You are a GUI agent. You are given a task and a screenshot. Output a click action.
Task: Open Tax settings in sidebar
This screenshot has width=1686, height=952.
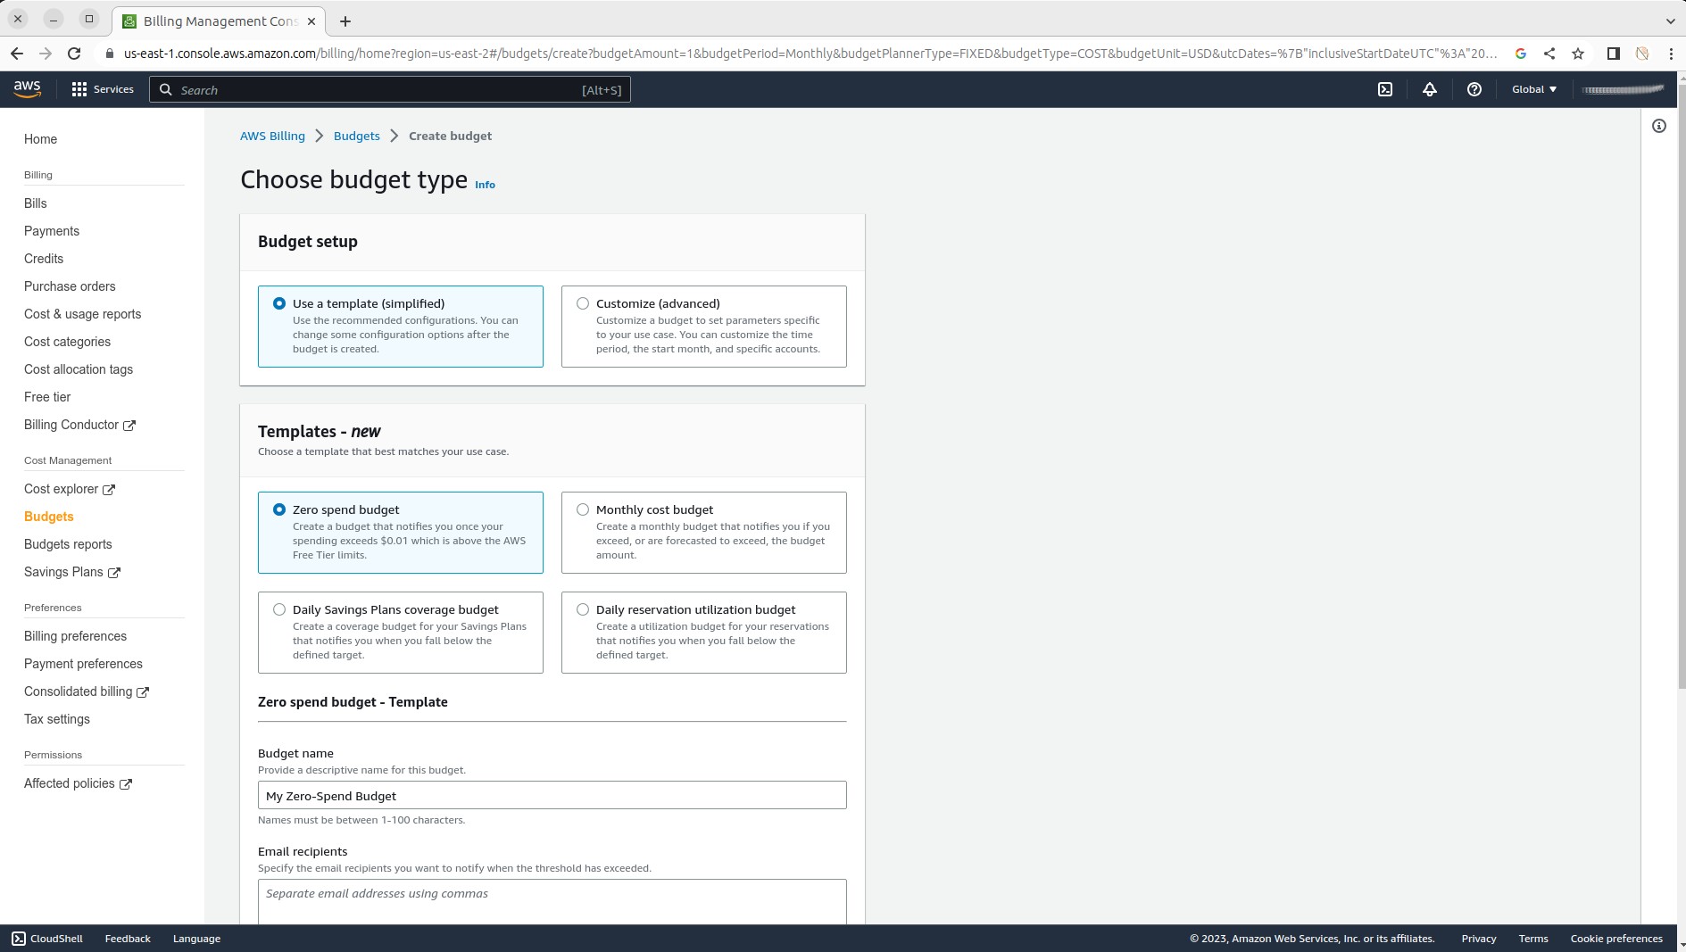pyautogui.click(x=57, y=719)
